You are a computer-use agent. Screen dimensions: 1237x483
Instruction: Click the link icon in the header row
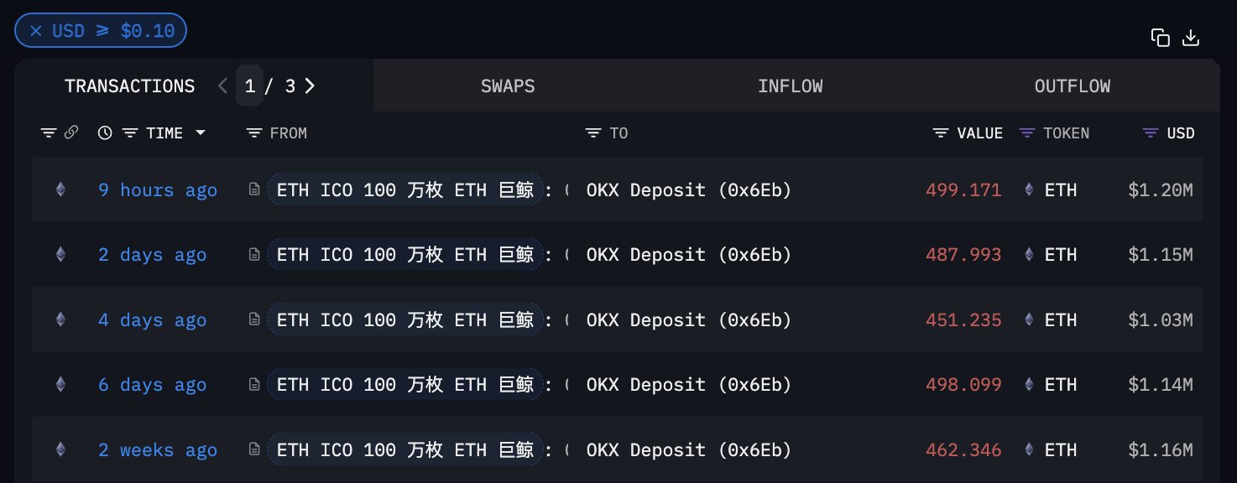click(71, 132)
